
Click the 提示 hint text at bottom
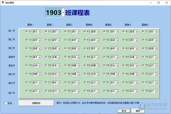tap(98, 103)
